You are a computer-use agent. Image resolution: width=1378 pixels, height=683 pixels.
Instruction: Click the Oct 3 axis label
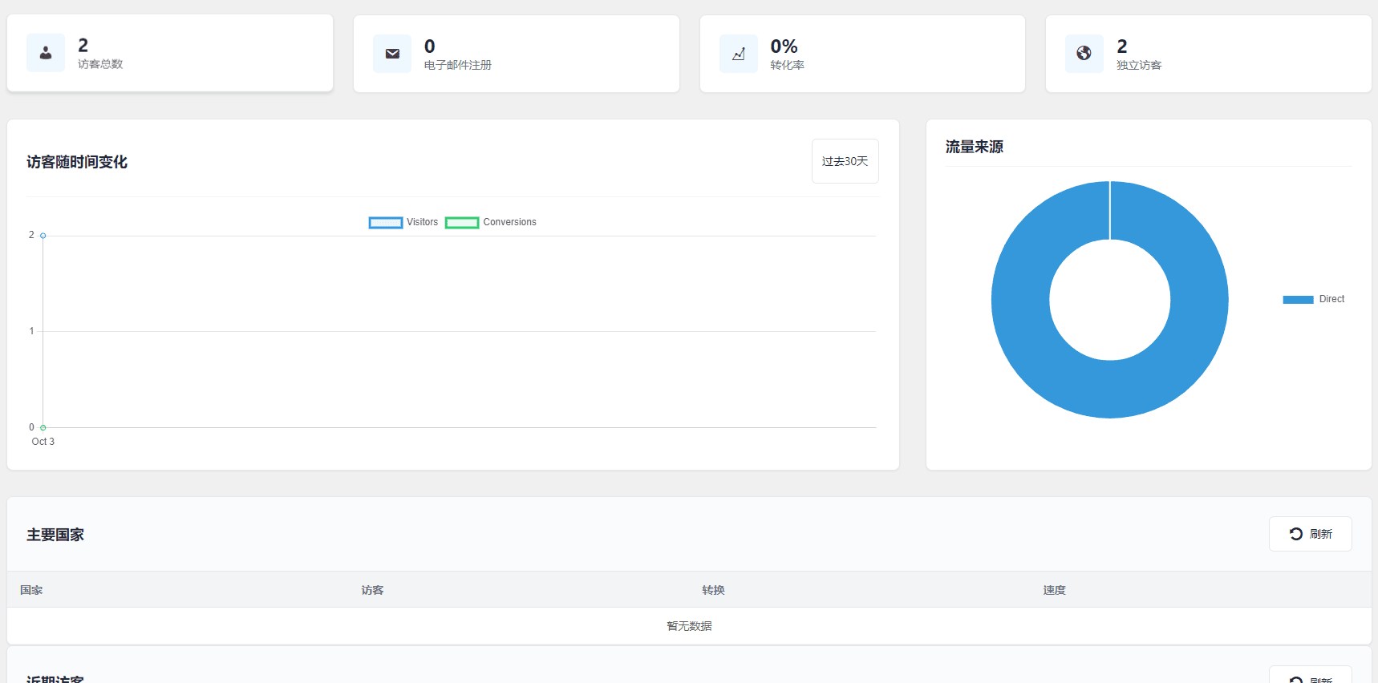43,442
